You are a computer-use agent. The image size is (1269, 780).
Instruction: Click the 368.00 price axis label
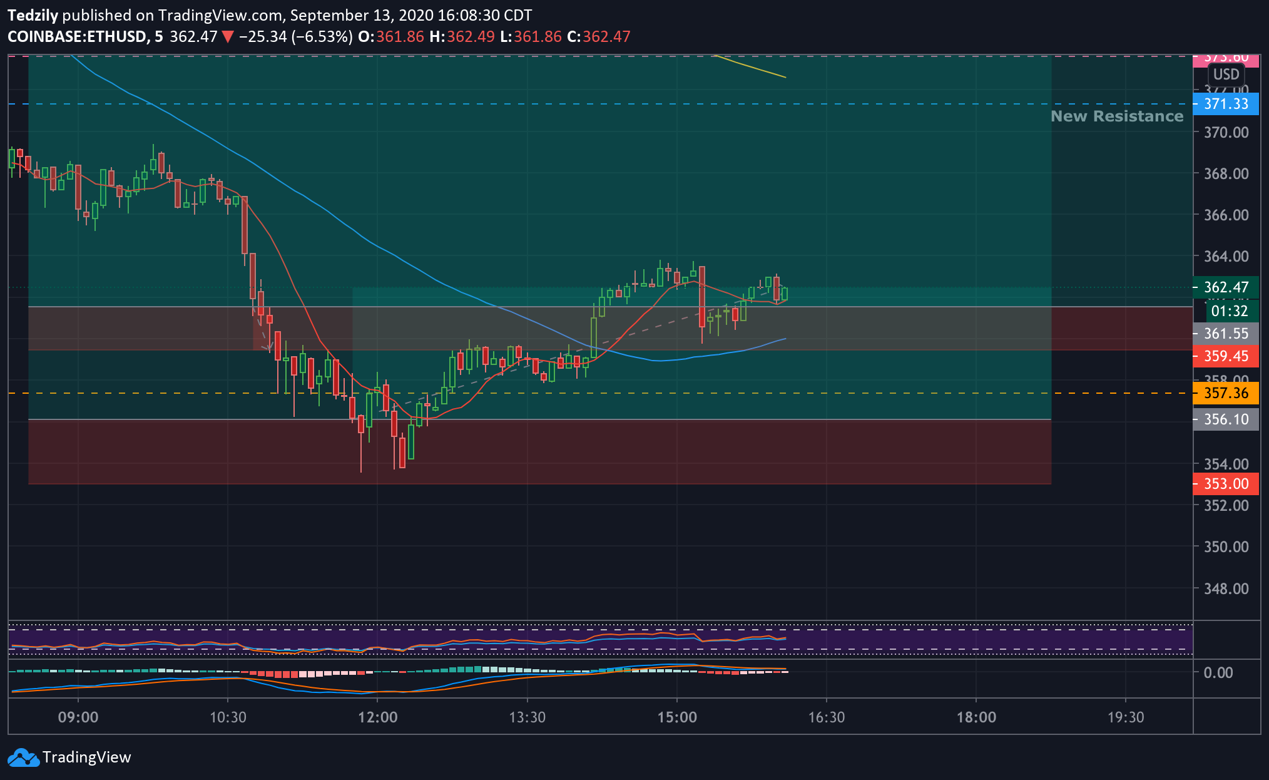1226,173
